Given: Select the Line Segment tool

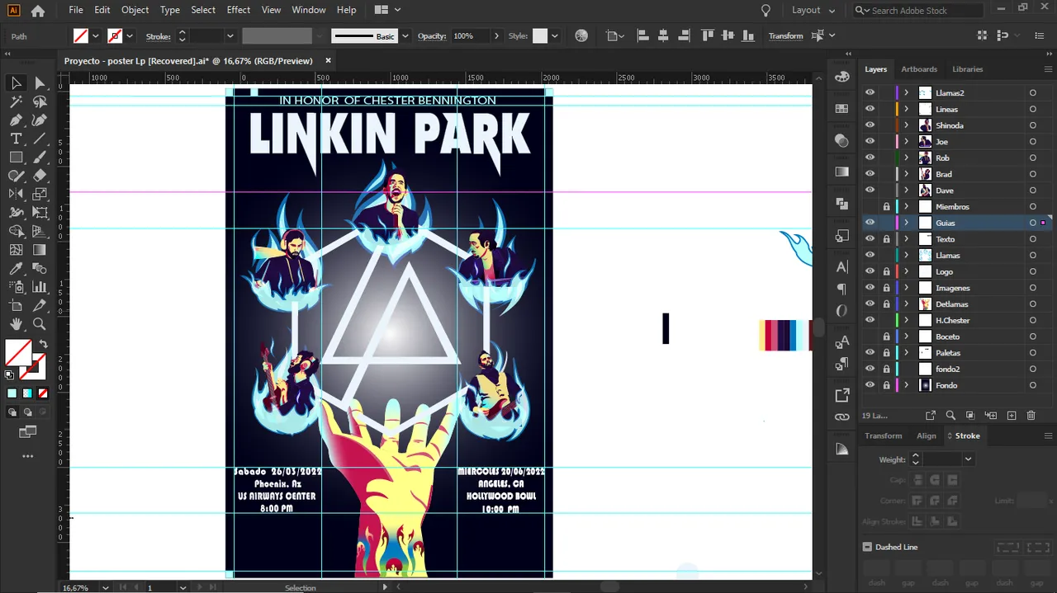Looking at the screenshot, I should [x=40, y=139].
